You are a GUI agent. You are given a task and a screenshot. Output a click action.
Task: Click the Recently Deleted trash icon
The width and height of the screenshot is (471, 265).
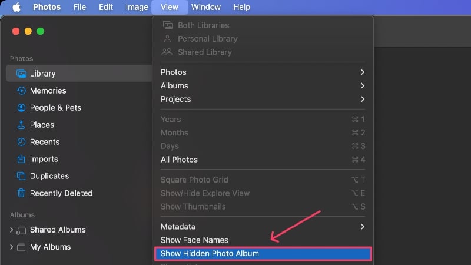tap(21, 193)
